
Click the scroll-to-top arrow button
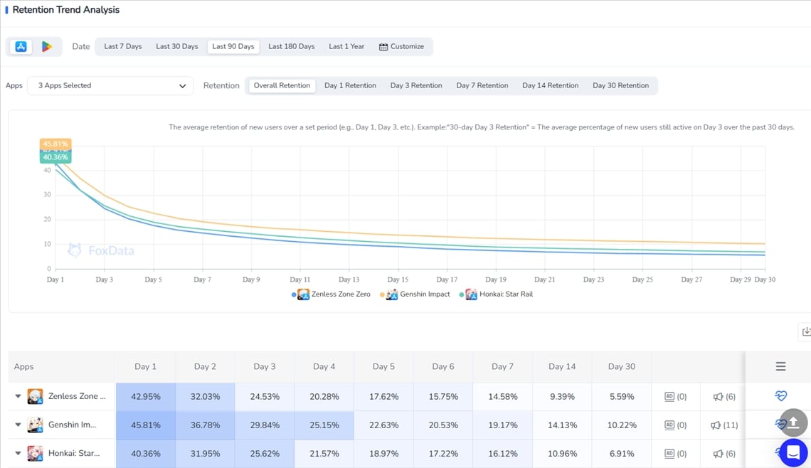click(x=793, y=422)
